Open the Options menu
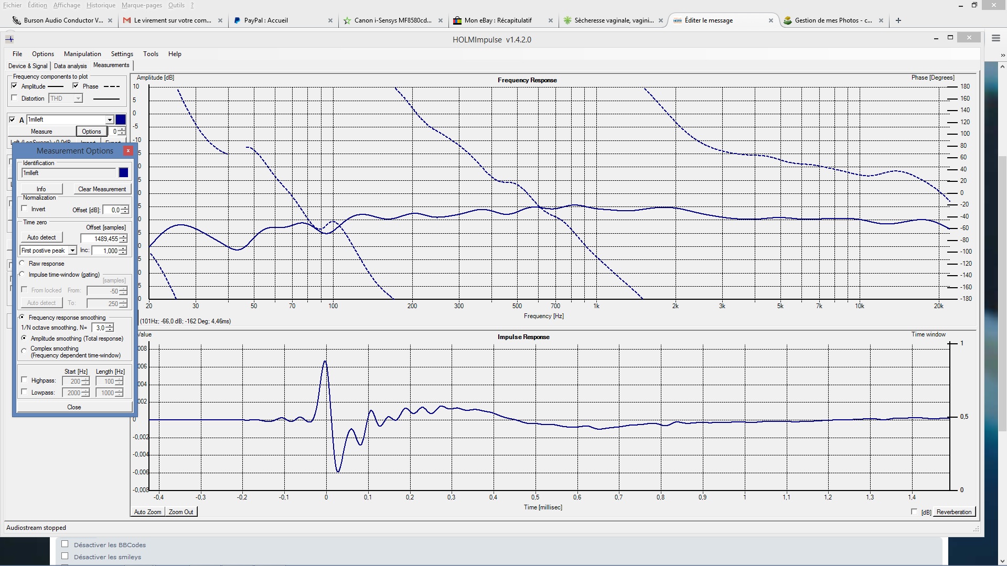This screenshot has height=566, width=1007. [43, 54]
